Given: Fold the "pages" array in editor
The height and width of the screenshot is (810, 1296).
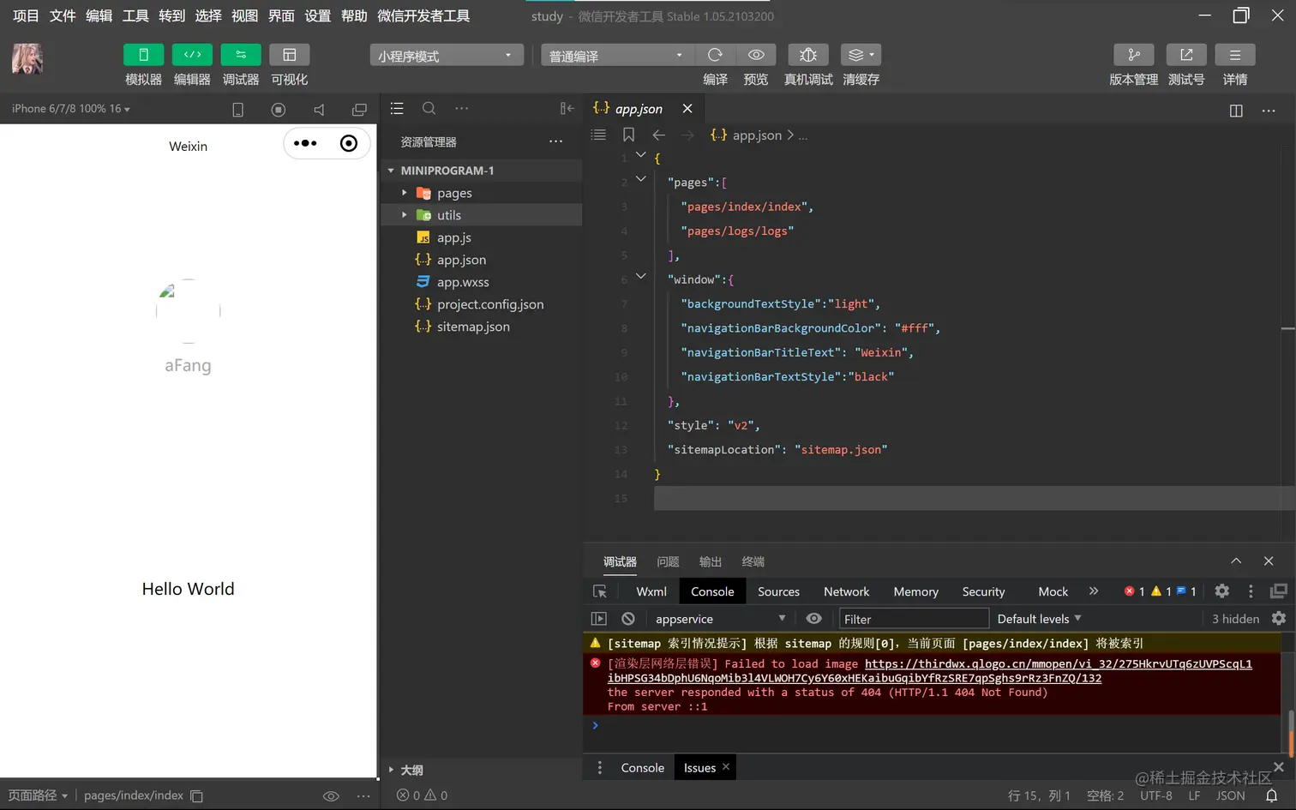Looking at the screenshot, I should (x=640, y=179).
